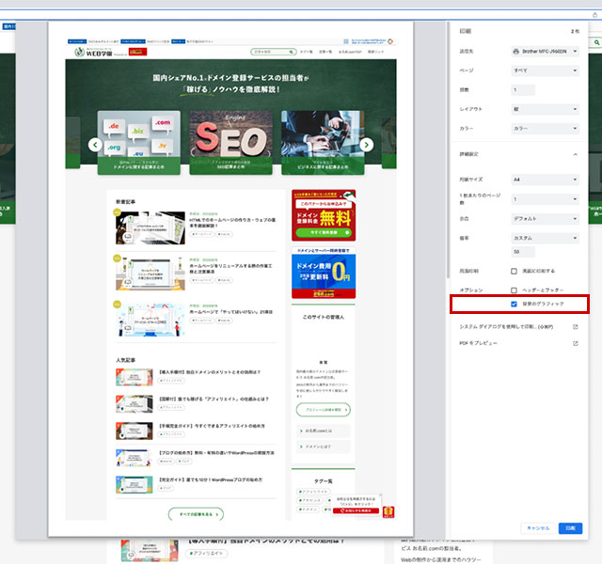Click the blue 印刷 (print) button
Viewport: 602px width, 564px height.
coord(570,528)
